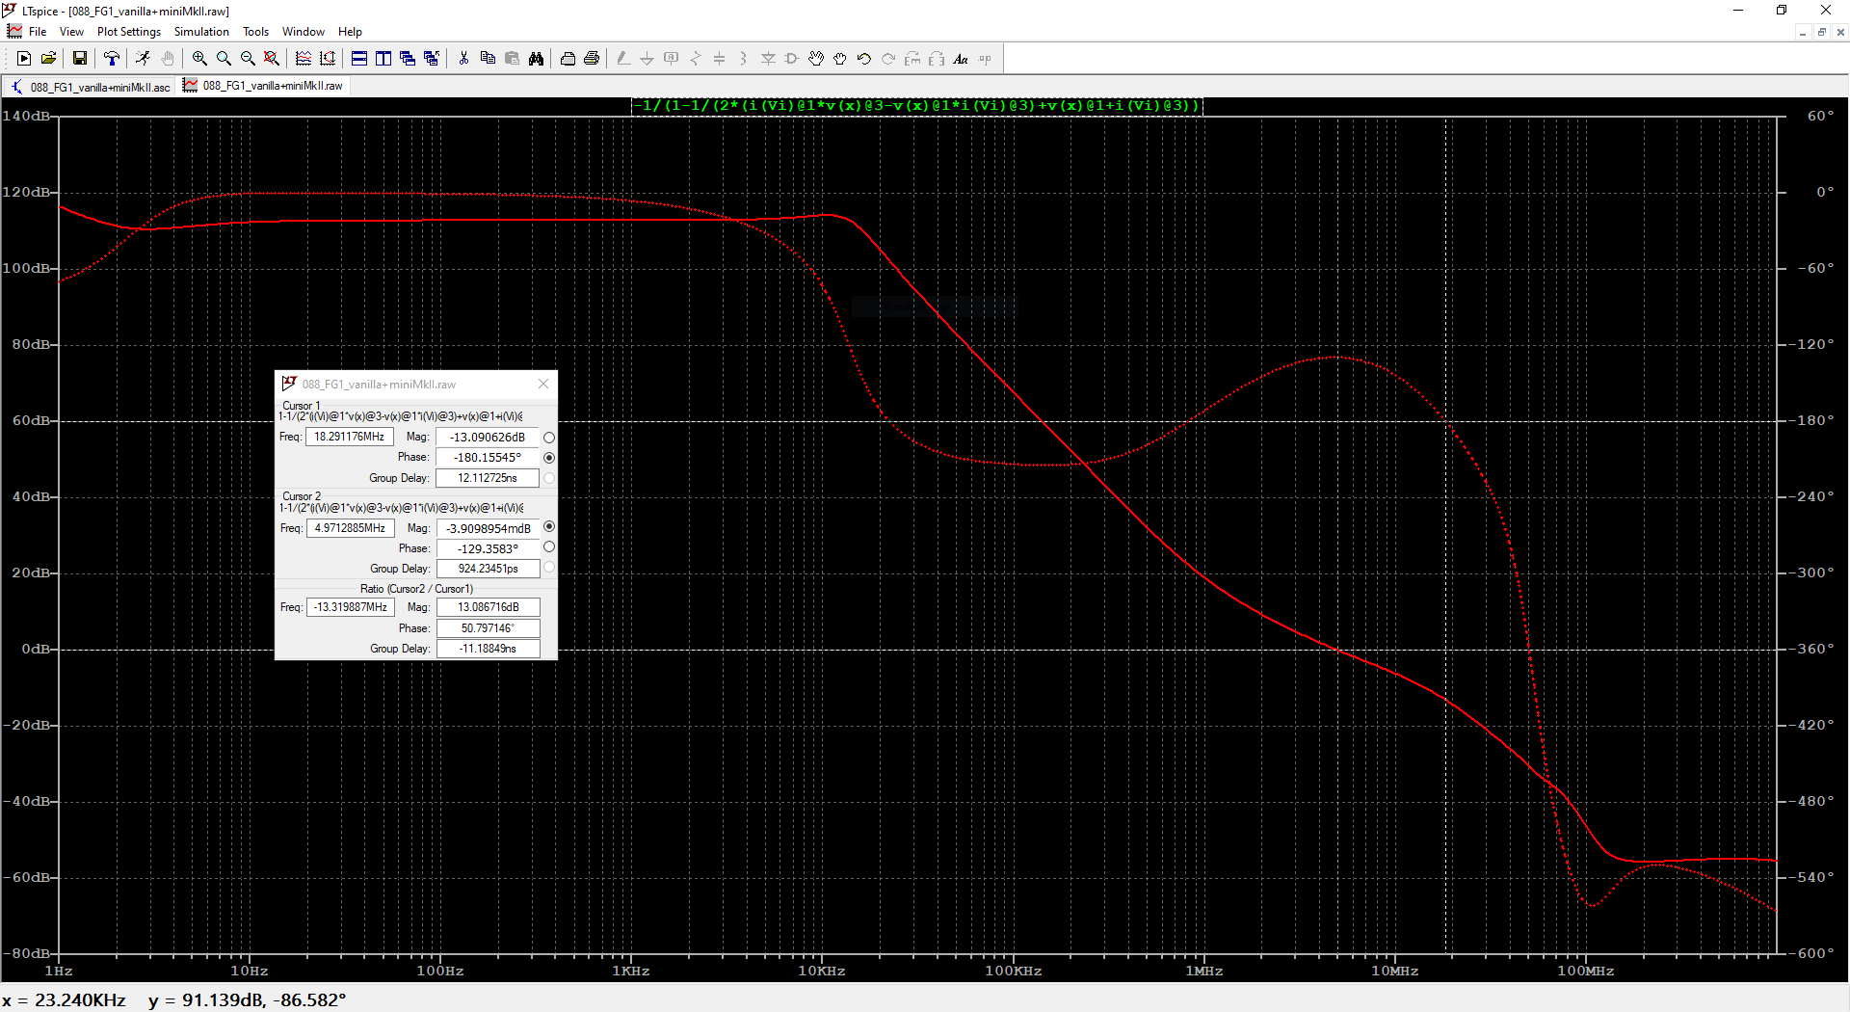Click Ratio Freq field -13.319887MHz
The height and width of the screenshot is (1012, 1850).
pyautogui.click(x=350, y=607)
